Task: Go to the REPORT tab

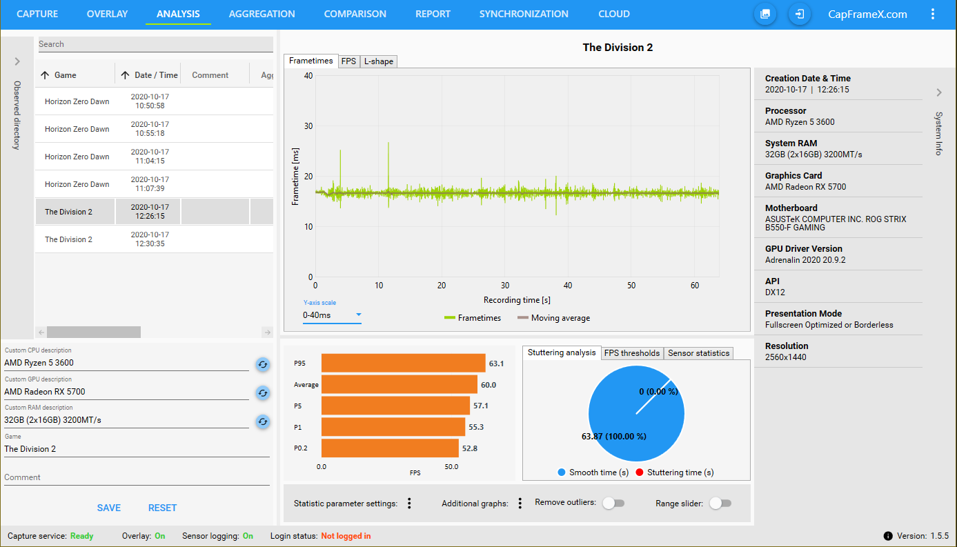Action: (433, 14)
